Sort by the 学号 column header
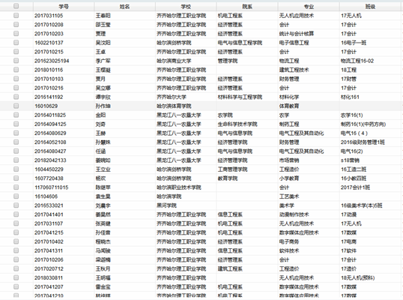The width and height of the screenshot is (403, 300). click(64, 7)
